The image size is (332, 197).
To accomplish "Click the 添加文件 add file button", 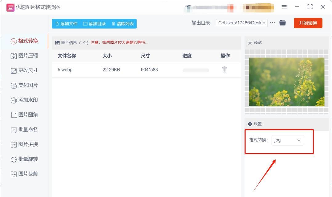I will [x=66, y=24].
